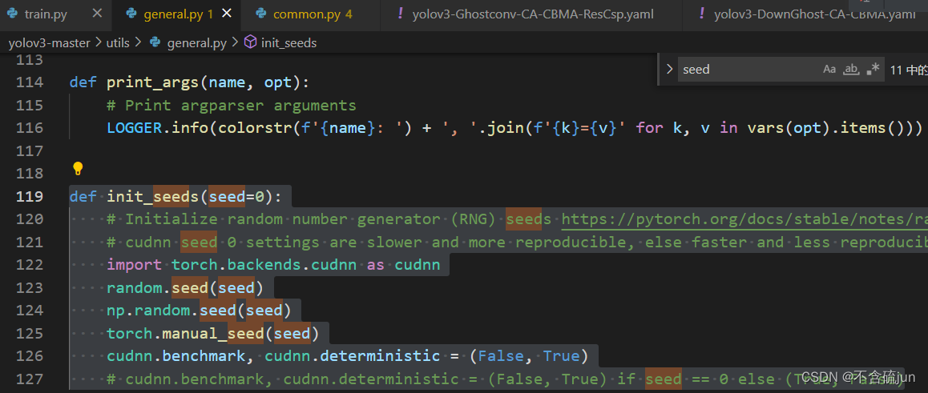The image size is (928, 393).
Task: Open yolov3-Ghostconv-CA-CBMA-ResCsp.yaml tab
Action: [x=531, y=14]
